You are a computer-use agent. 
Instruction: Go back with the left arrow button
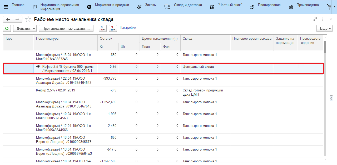click(8, 19)
